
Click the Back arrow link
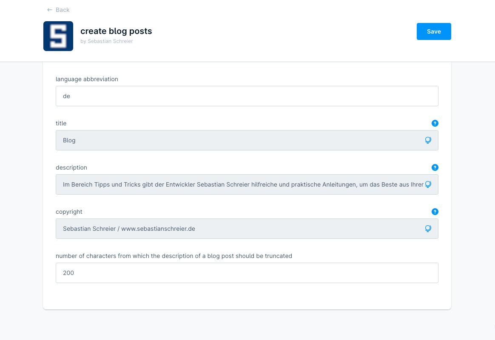(58, 10)
